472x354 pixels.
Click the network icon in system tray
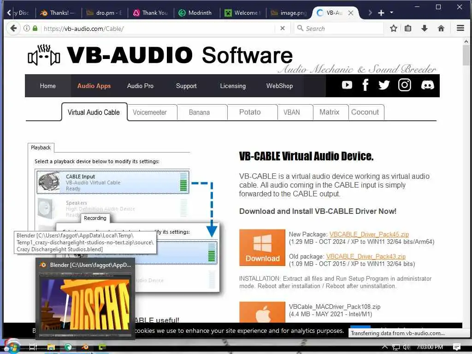pos(396,348)
